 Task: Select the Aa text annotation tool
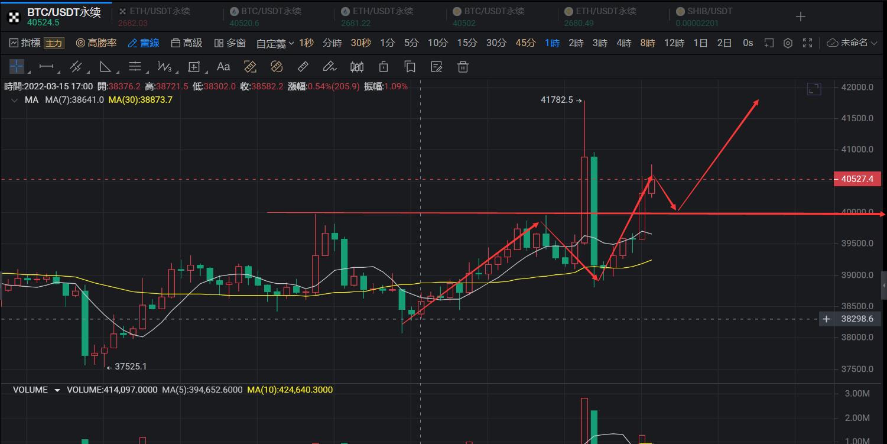coord(223,66)
